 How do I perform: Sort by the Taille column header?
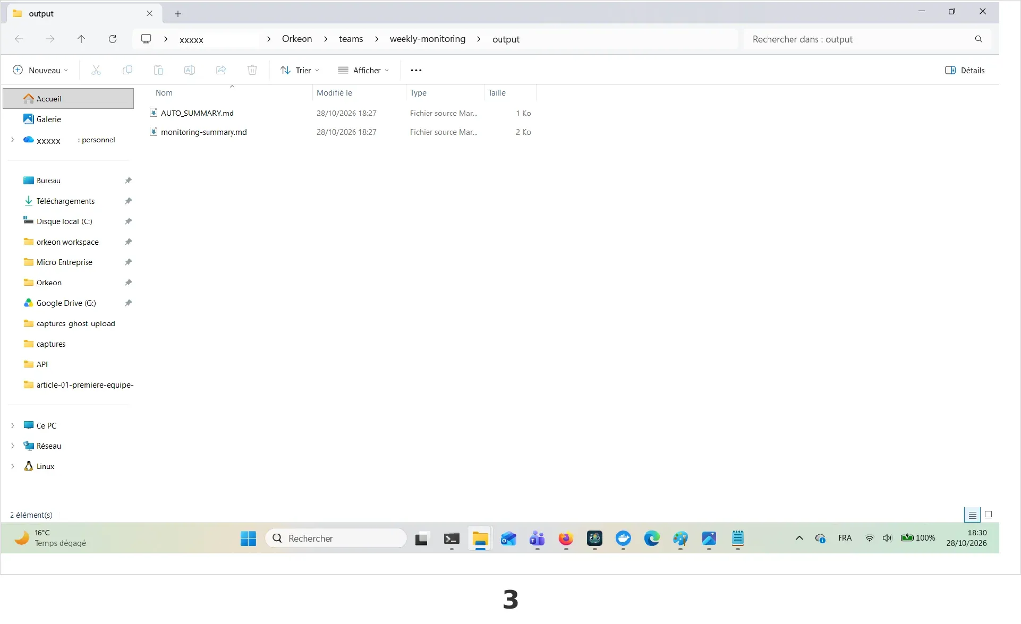coord(497,92)
